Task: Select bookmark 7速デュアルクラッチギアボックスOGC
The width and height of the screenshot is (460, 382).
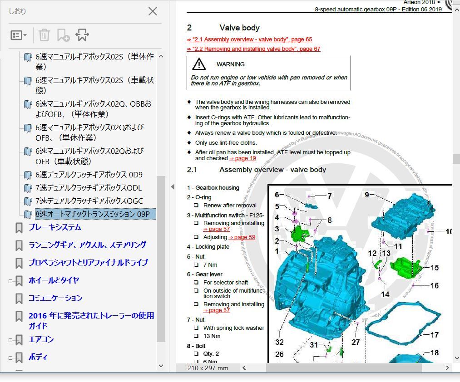Action: click(x=89, y=201)
